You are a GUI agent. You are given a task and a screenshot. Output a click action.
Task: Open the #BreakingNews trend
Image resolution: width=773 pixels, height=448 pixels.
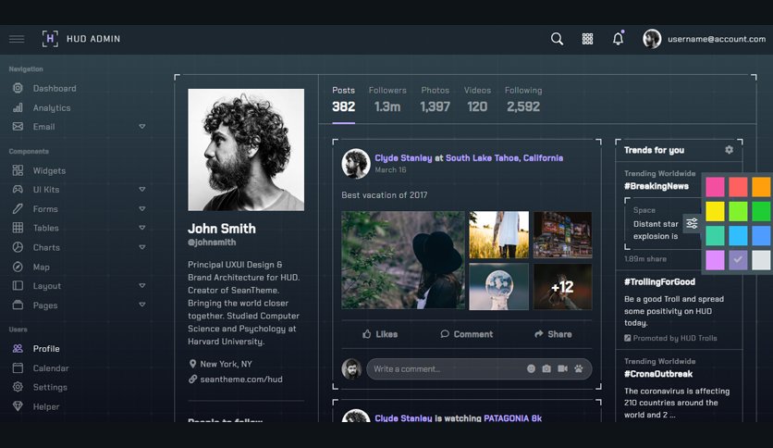(x=656, y=186)
